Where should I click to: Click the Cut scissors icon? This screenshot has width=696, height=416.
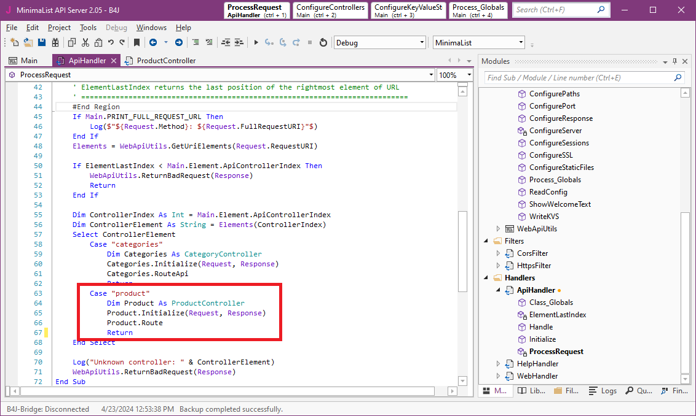click(x=85, y=42)
